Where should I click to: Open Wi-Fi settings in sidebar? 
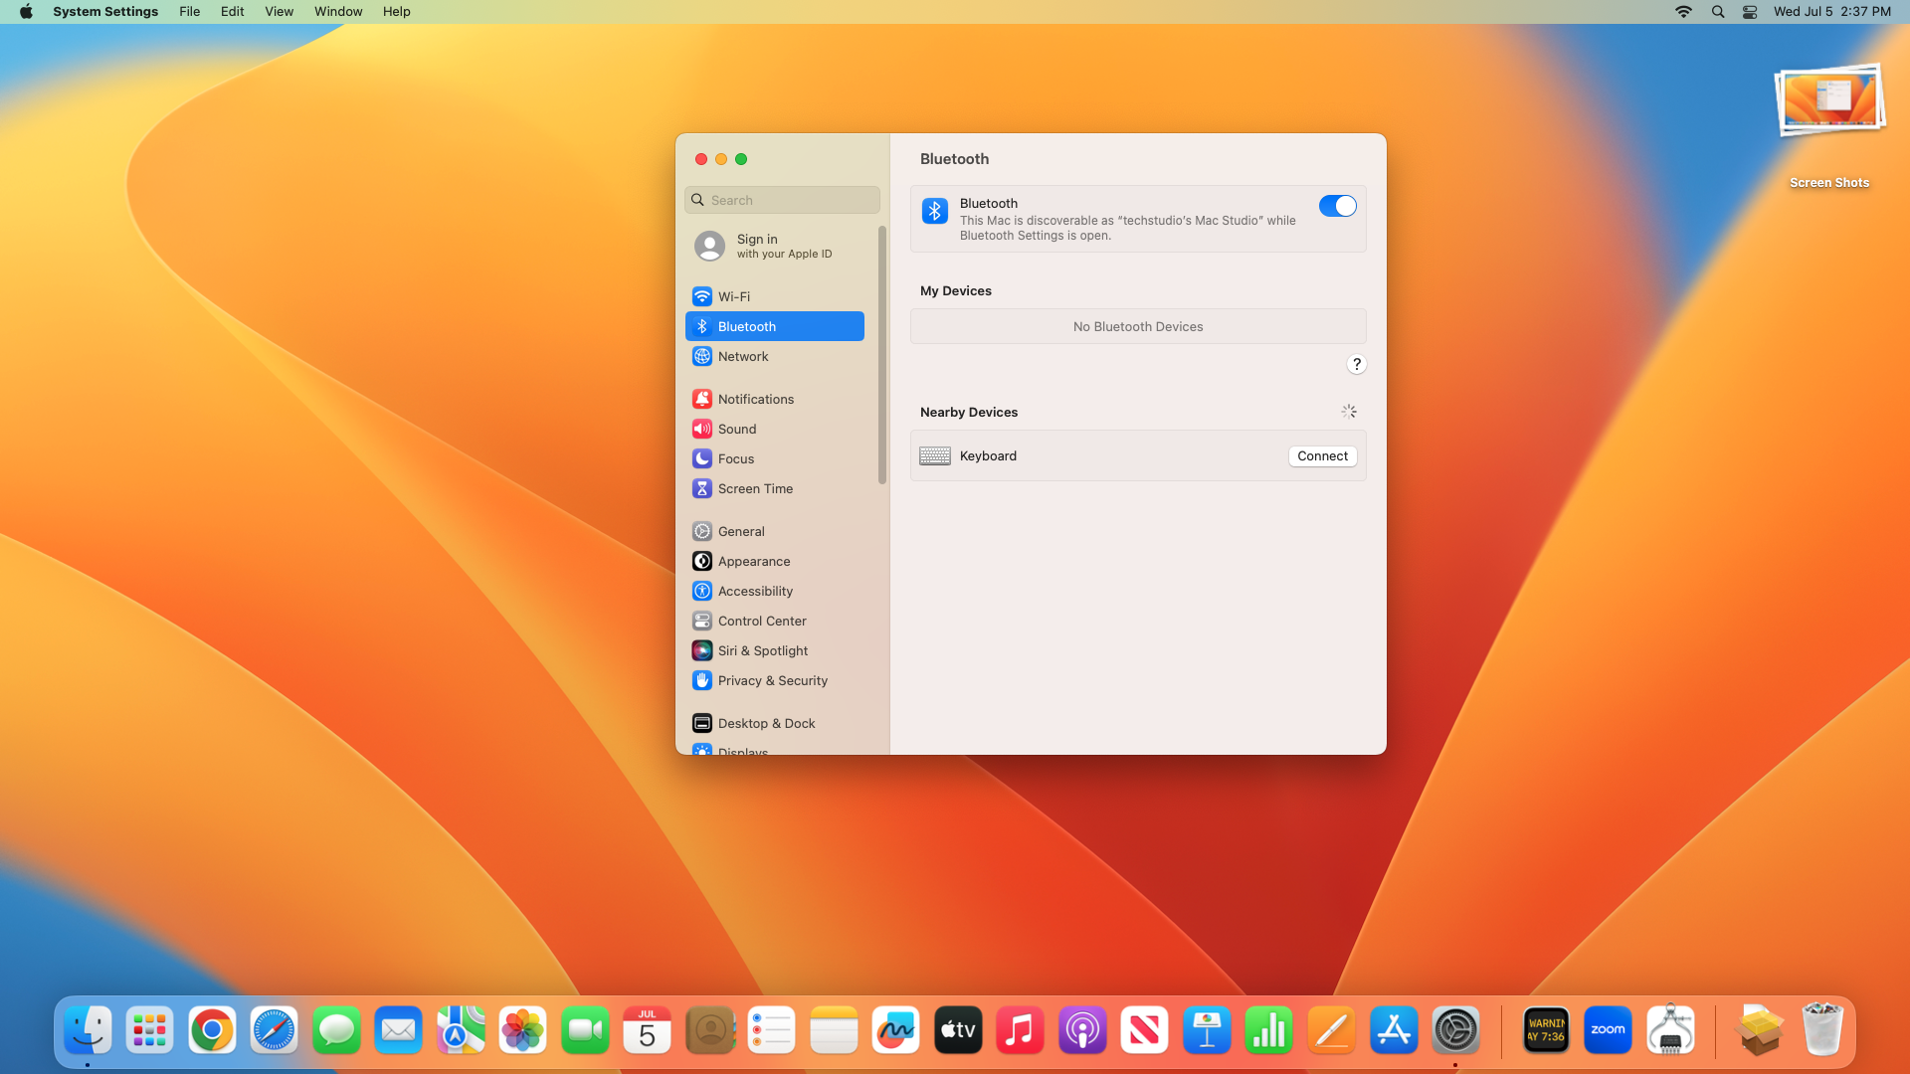775,296
